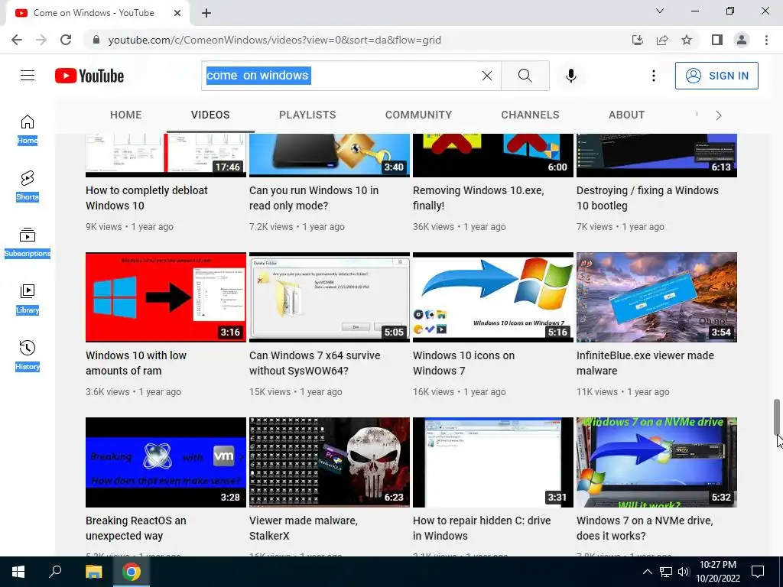
Task: Open taskbar search
Action: tap(55, 572)
